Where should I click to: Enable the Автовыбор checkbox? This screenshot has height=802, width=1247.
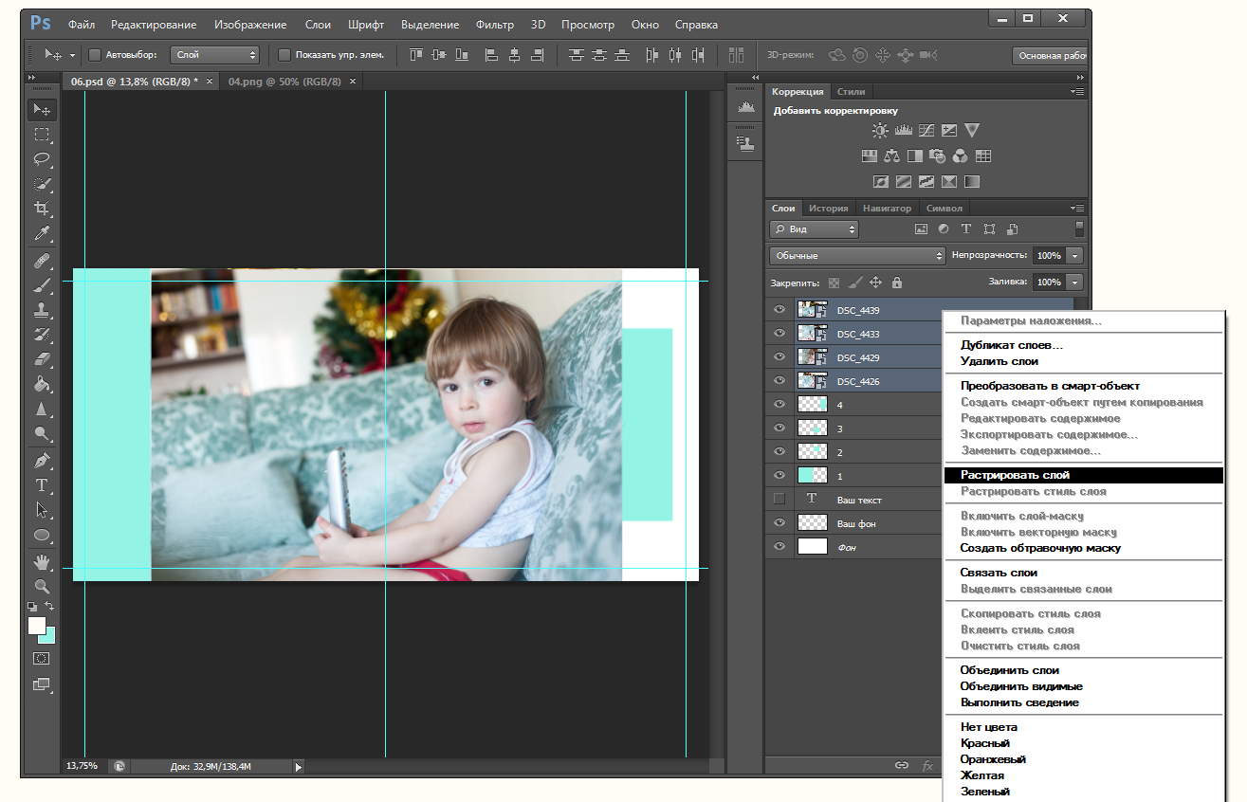pos(95,55)
